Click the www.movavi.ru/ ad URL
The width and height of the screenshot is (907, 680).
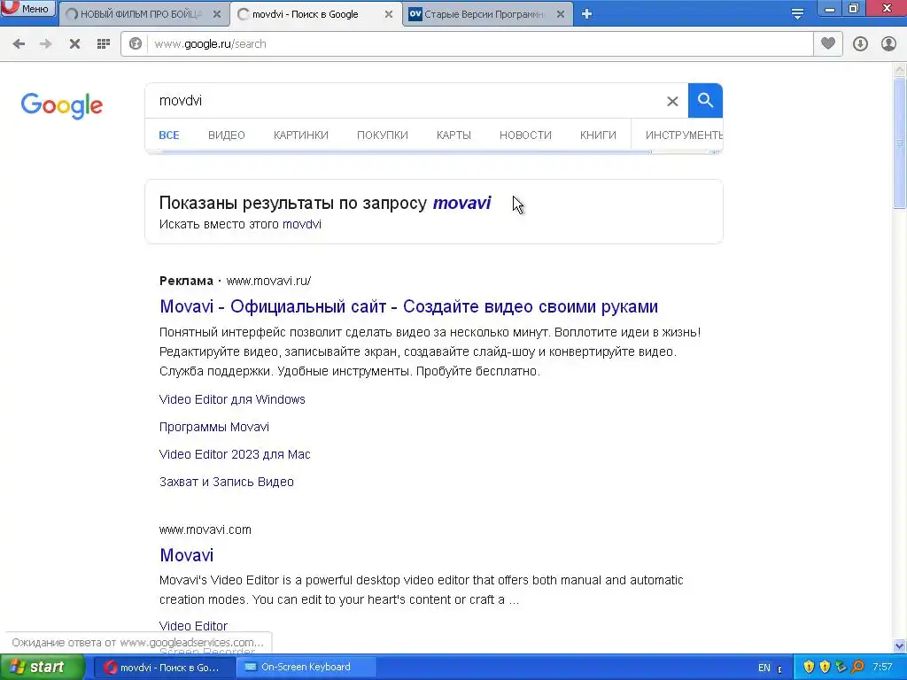click(268, 281)
